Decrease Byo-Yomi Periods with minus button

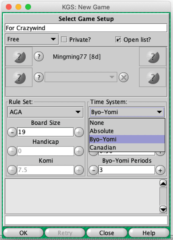pyautogui.click(x=94, y=170)
